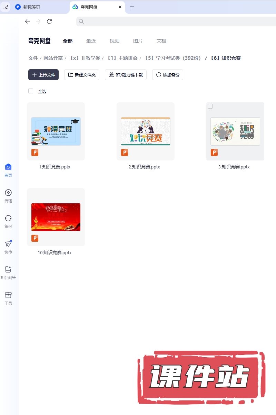Screen dimensions: 276x415
Task: Tick the 全选 select-all checkbox
Action: 31,91
